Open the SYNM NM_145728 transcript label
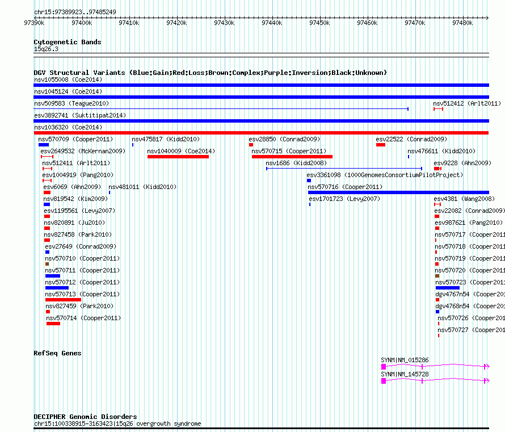This screenshot has height=432, width=505. [405, 374]
